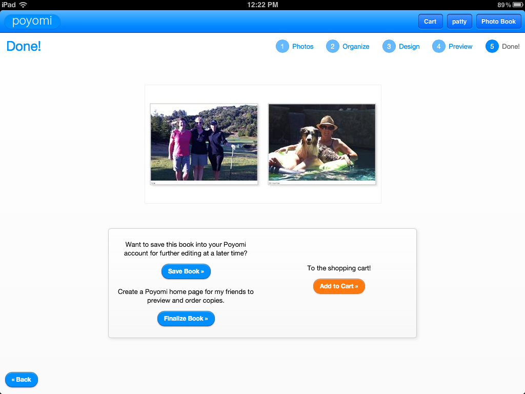Tap the poyomi logo
This screenshot has height=394, width=525.
pyautogui.click(x=32, y=22)
